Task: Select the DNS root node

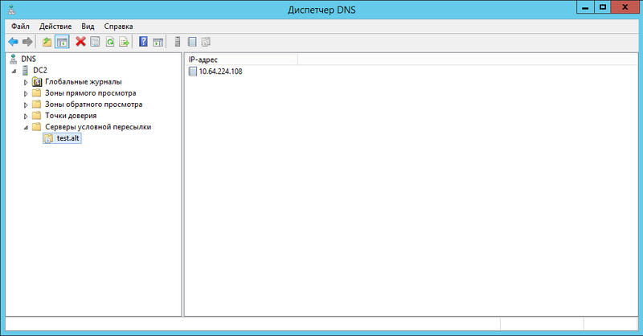Action: tap(29, 59)
